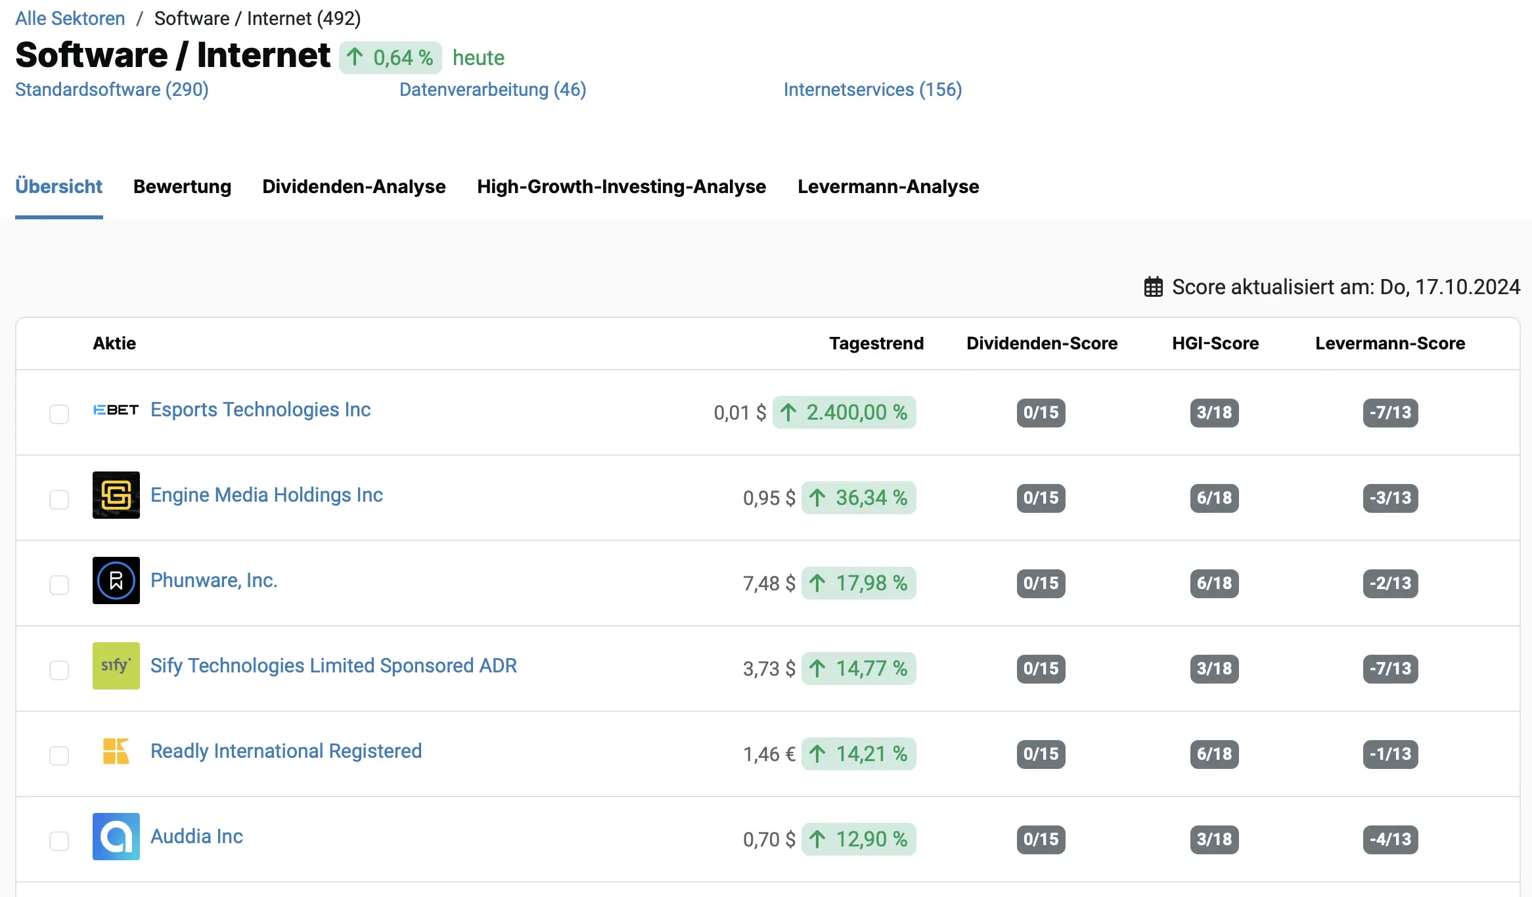The image size is (1532, 897).
Task: Open Standardsoftware (290) subsector link
Action: pyautogui.click(x=112, y=89)
